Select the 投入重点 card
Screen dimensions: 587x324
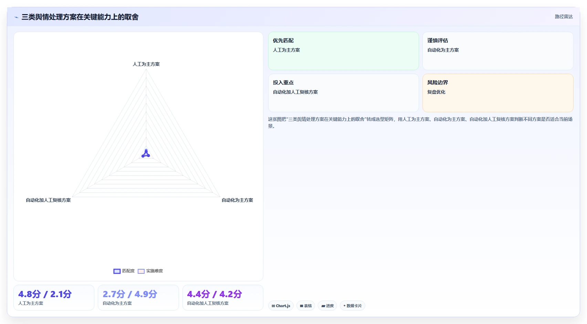[343, 93]
